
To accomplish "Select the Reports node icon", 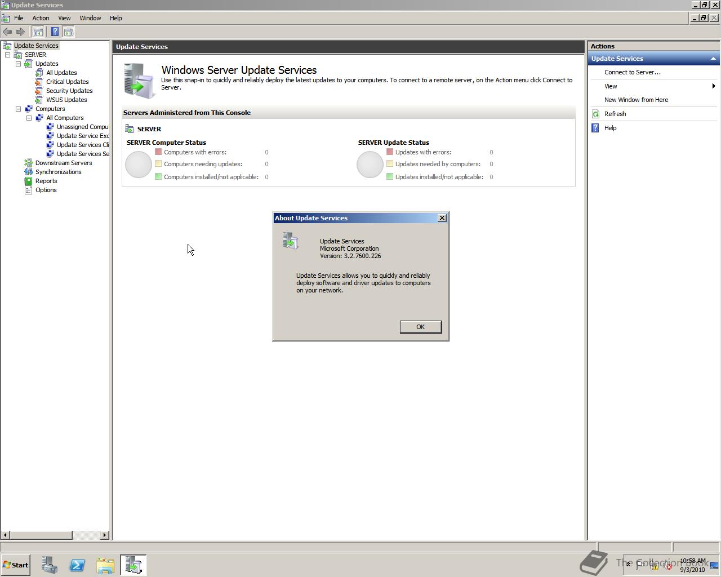I will [x=29, y=181].
